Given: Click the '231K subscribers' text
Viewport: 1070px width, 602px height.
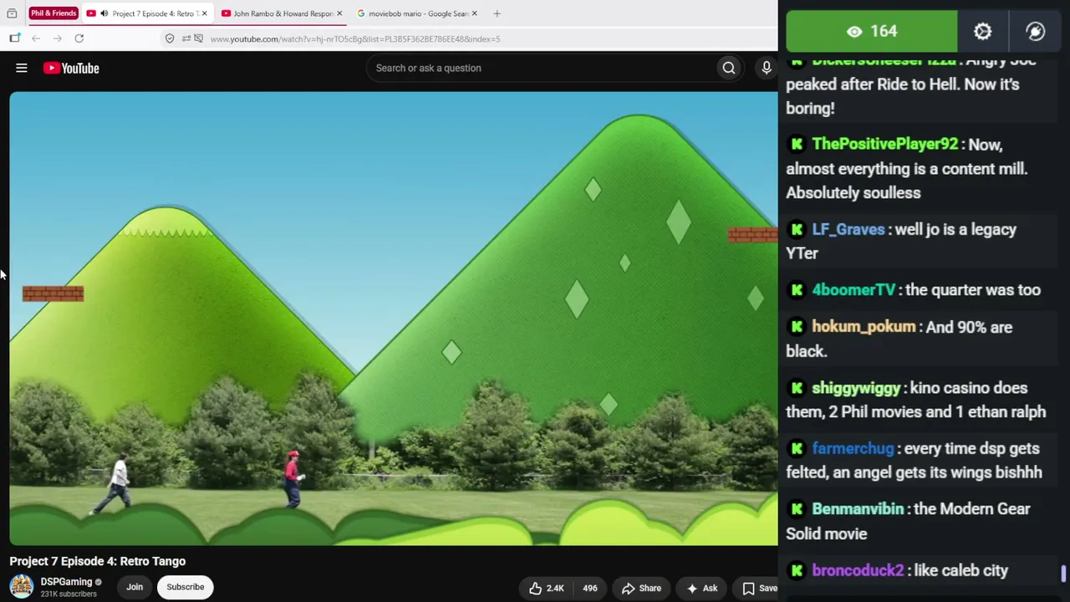Looking at the screenshot, I should tap(69, 594).
